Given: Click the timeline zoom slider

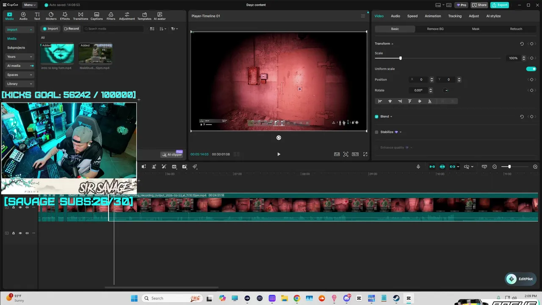Looking at the screenshot, I should coord(509,167).
